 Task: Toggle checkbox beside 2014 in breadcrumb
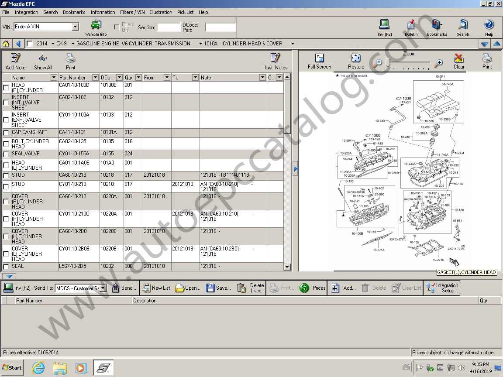click(30, 44)
